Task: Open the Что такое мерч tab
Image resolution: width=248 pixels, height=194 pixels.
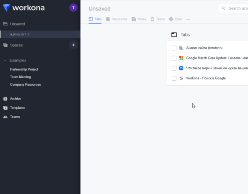Action: tap(217, 68)
